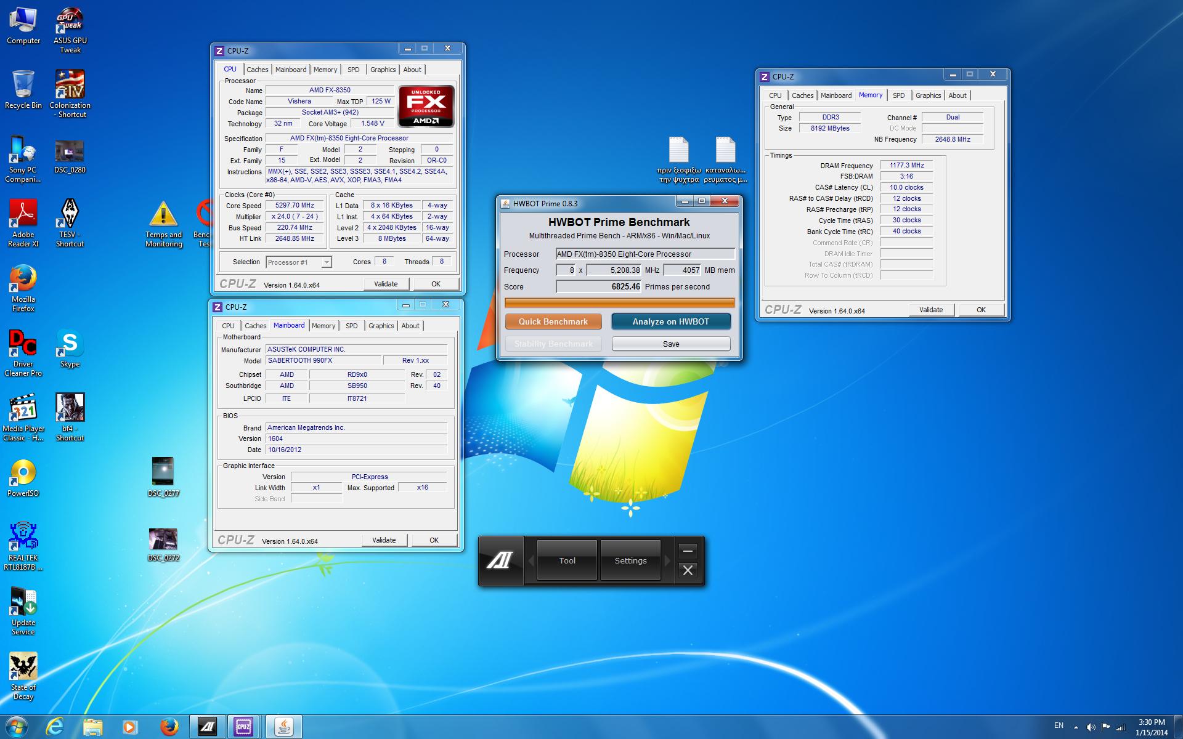
Task: Open REALTEK RTL8187B desktop icon
Action: coord(23,546)
